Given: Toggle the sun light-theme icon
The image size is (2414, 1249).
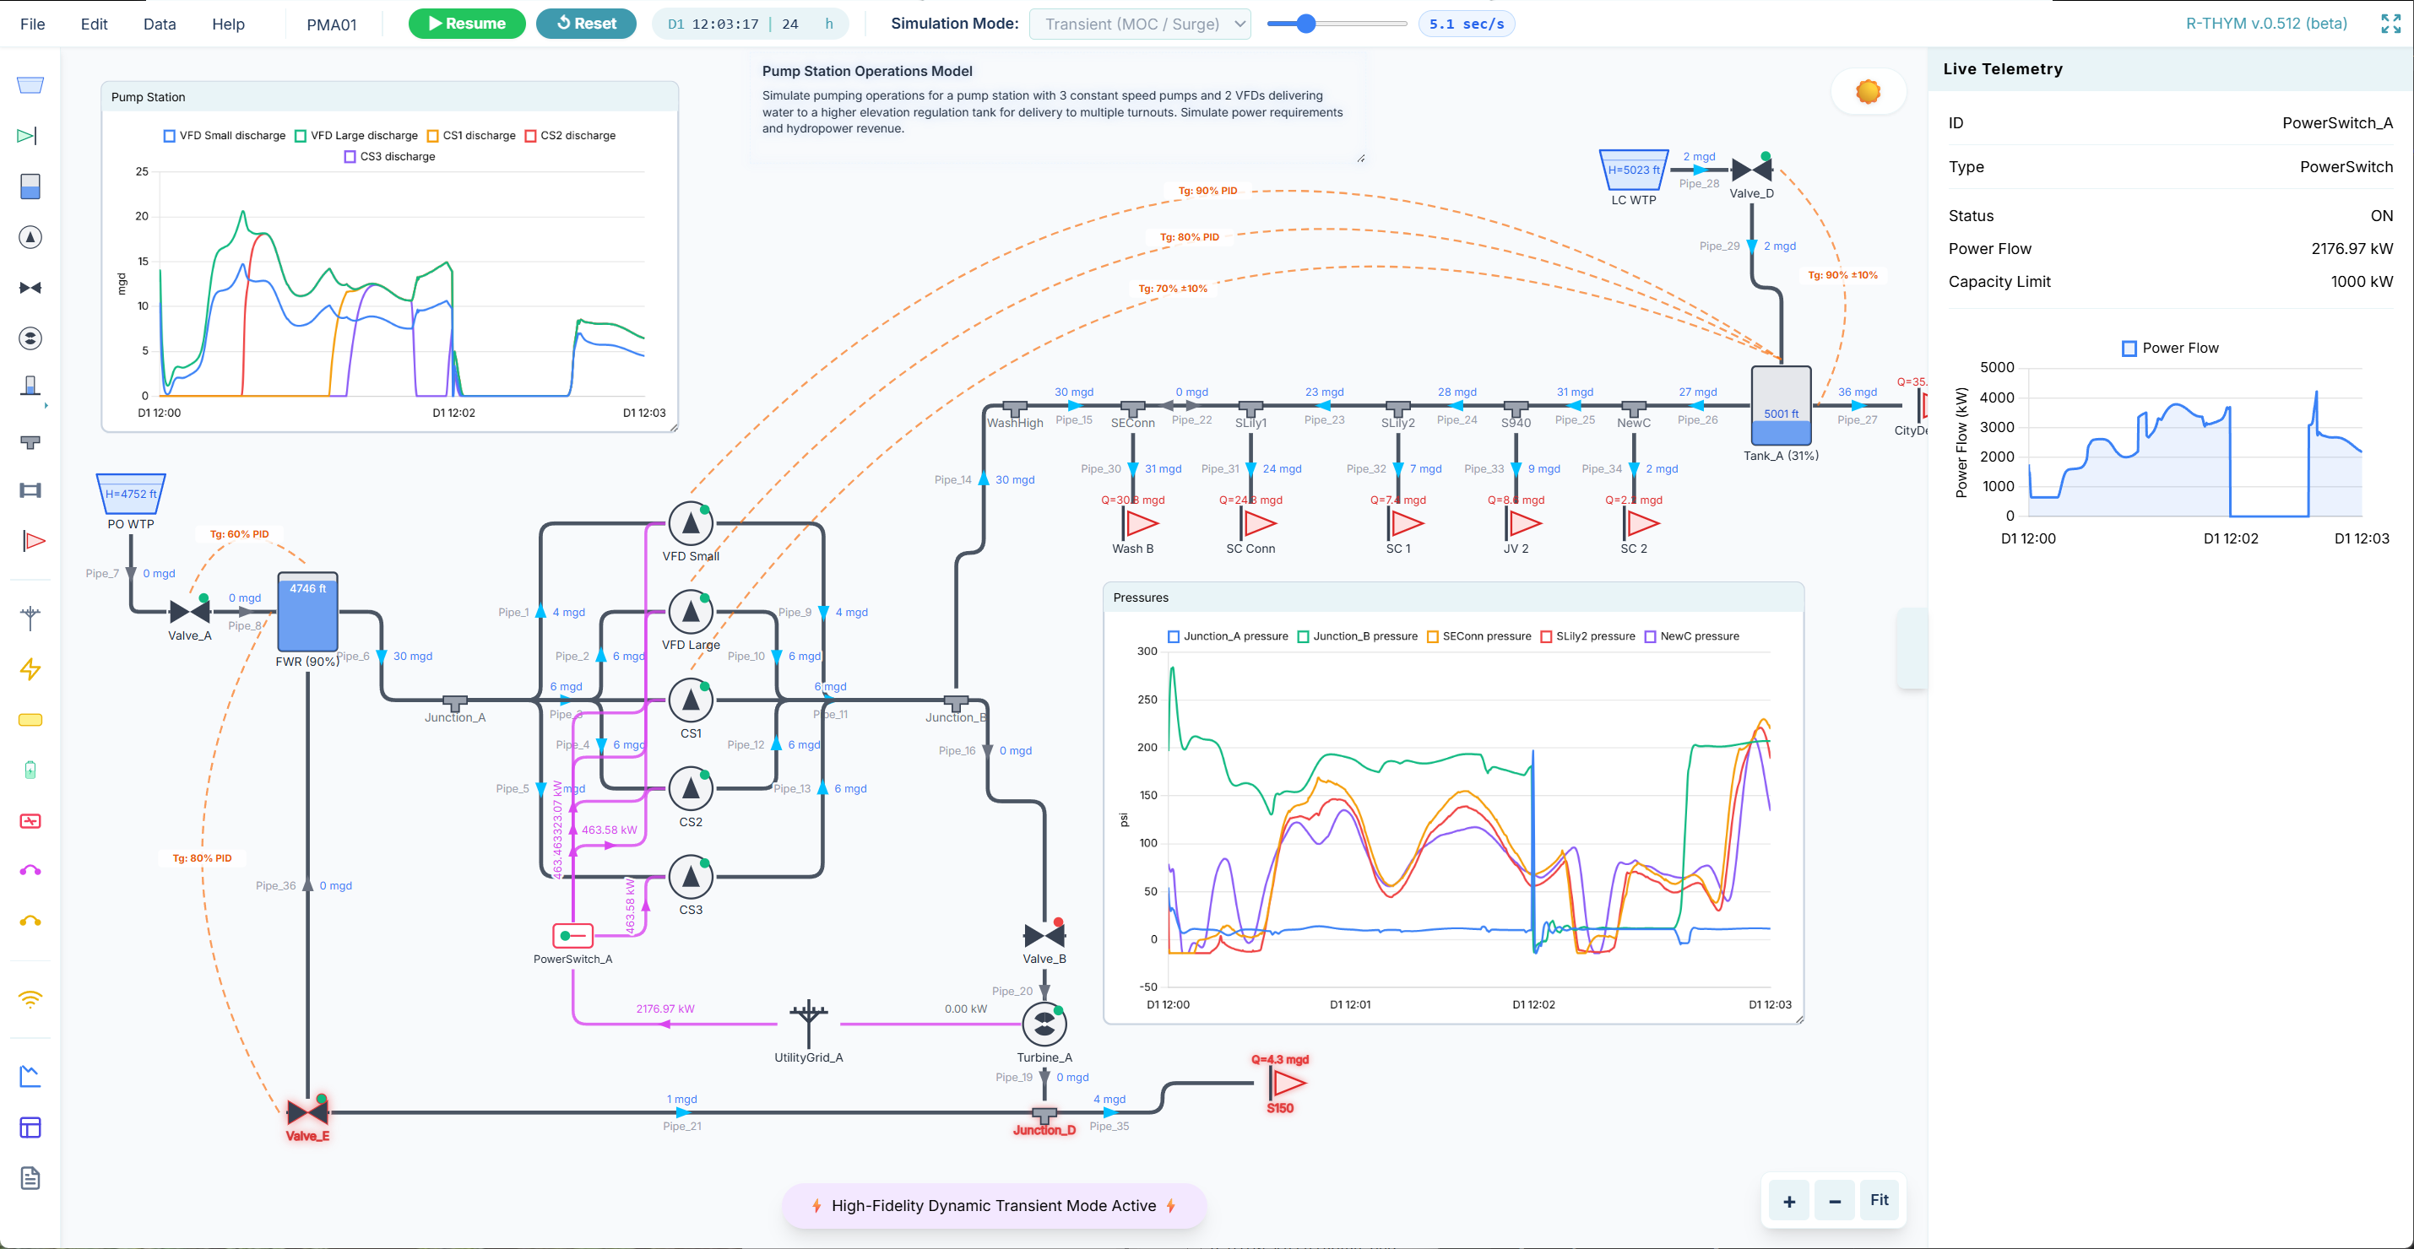Looking at the screenshot, I should (x=1868, y=92).
